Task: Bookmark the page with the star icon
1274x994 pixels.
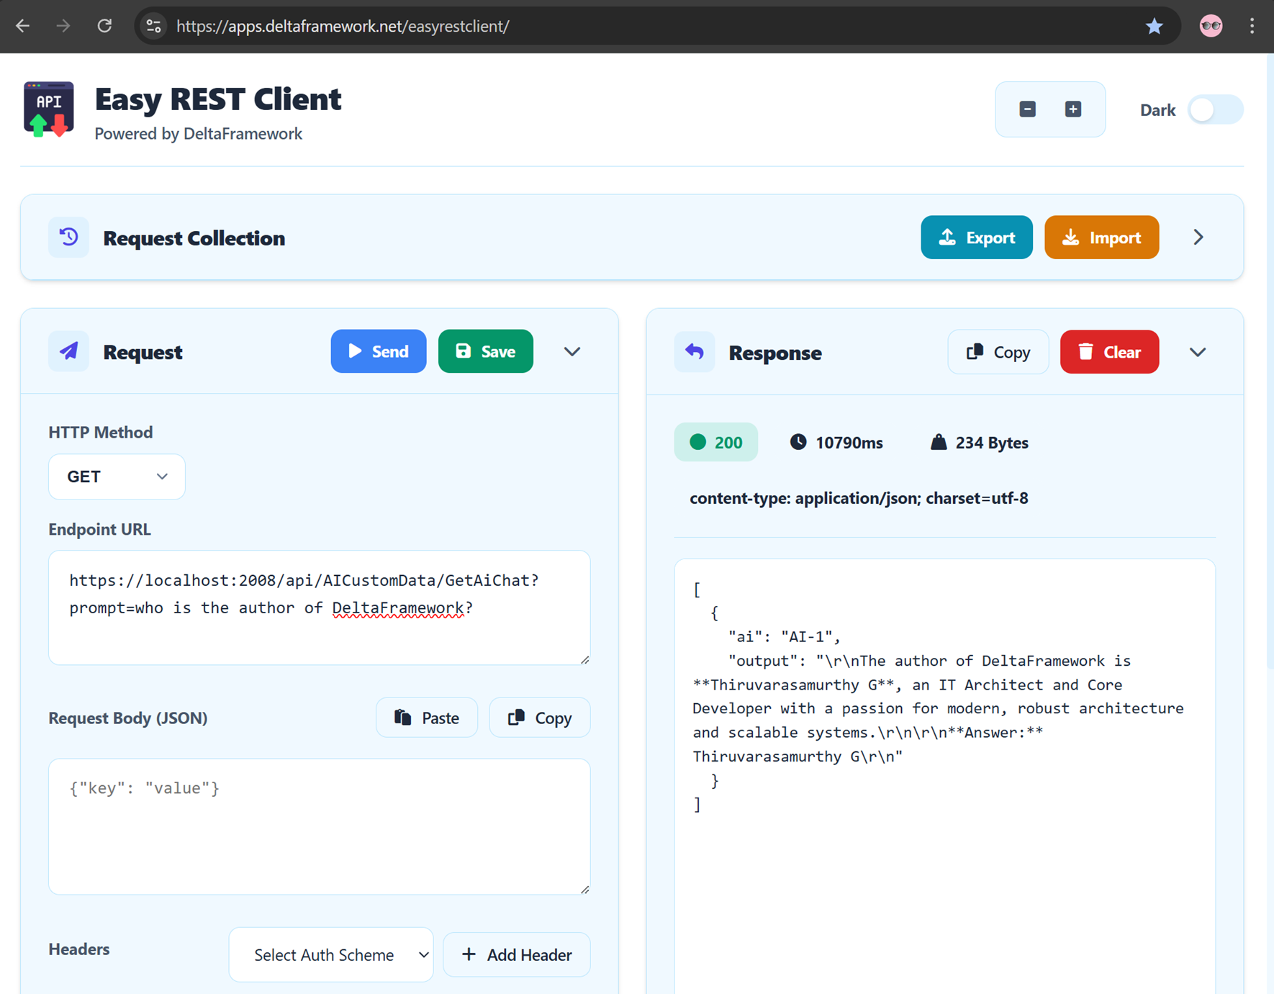Action: [1154, 27]
